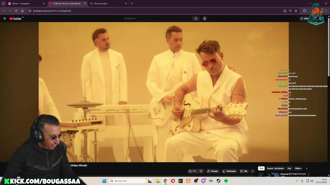
Task: Dislike the video with the thumbs down icon
Action: click(x=201, y=171)
